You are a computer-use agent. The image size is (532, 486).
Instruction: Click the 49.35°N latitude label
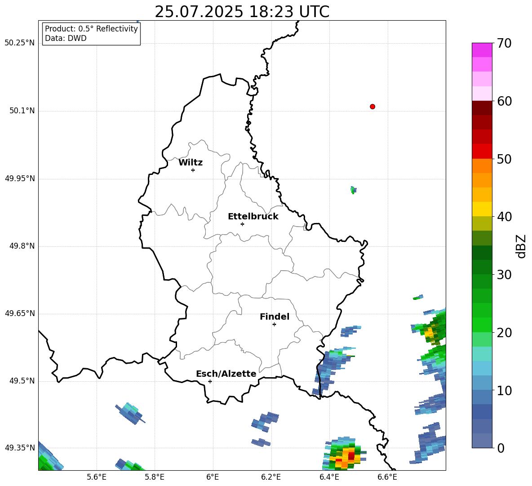pyautogui.click(x=20, y=448)
